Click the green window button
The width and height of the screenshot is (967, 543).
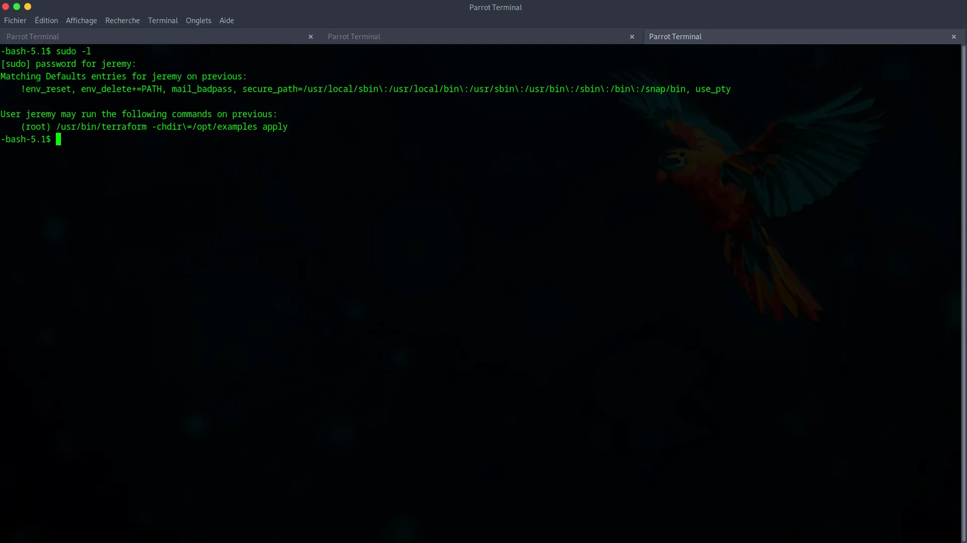(17, 7)
